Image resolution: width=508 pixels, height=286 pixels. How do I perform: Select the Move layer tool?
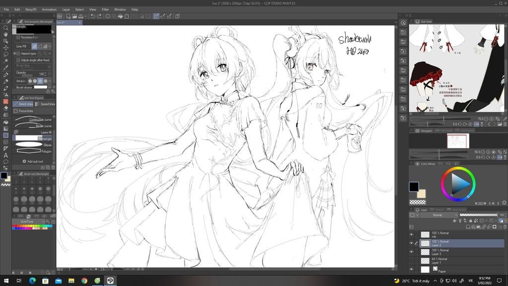5,48
